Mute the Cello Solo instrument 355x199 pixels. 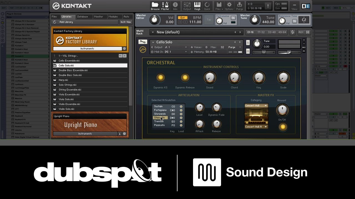248,51
